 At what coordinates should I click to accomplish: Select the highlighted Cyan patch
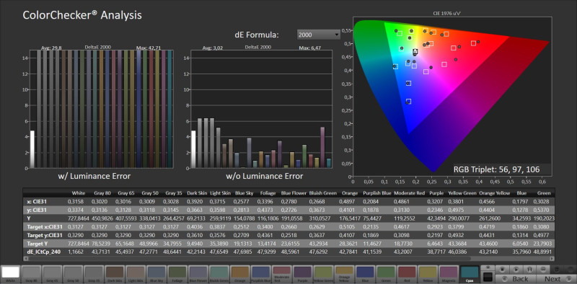470,274
